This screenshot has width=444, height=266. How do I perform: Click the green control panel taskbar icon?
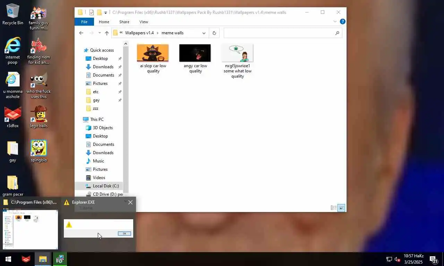coord(60,259)
